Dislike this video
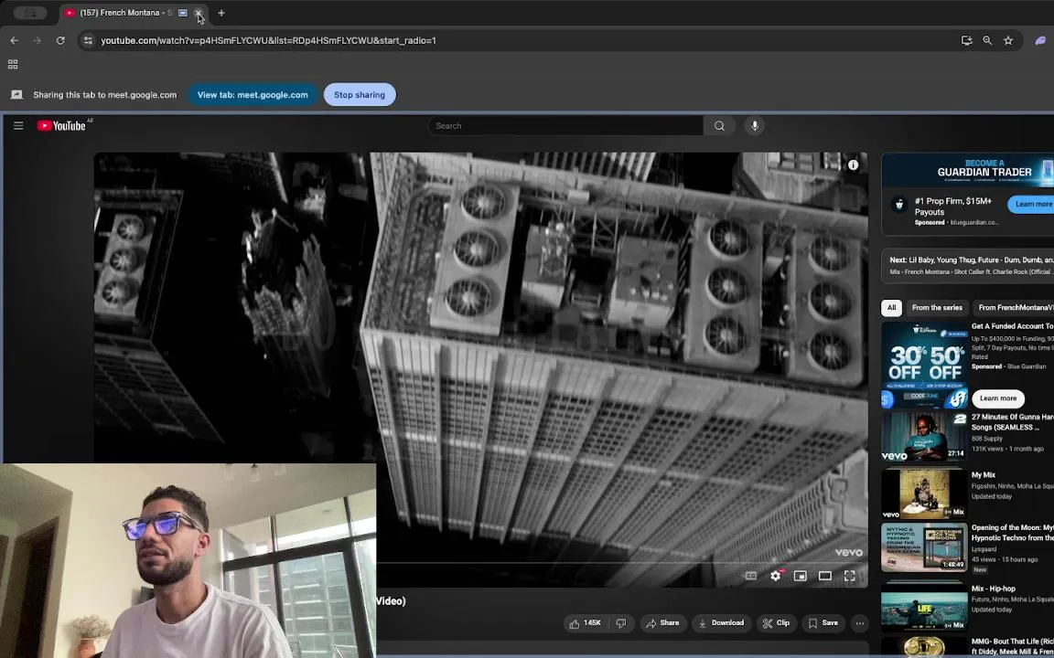The width and height of the screenshot is (1054, 658). pos(621,623)
